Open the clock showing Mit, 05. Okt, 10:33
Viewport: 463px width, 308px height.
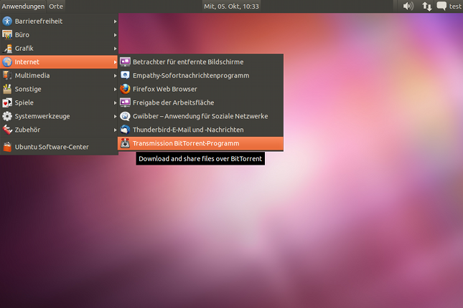pyautogui.click(x=231, y=6)
